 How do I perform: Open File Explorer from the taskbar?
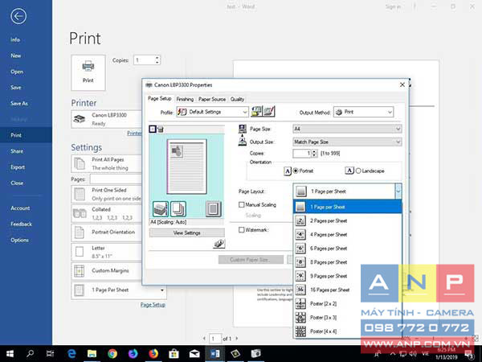tap(92, 354)
